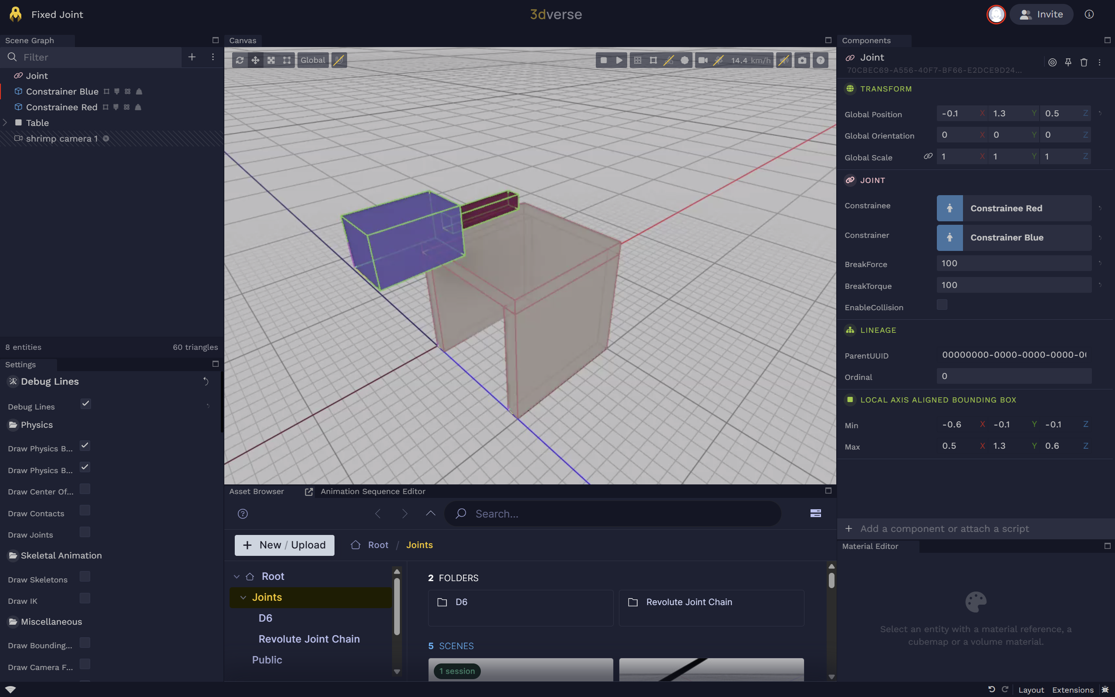Enable the Draw IK checkbox

pos(85,599)
